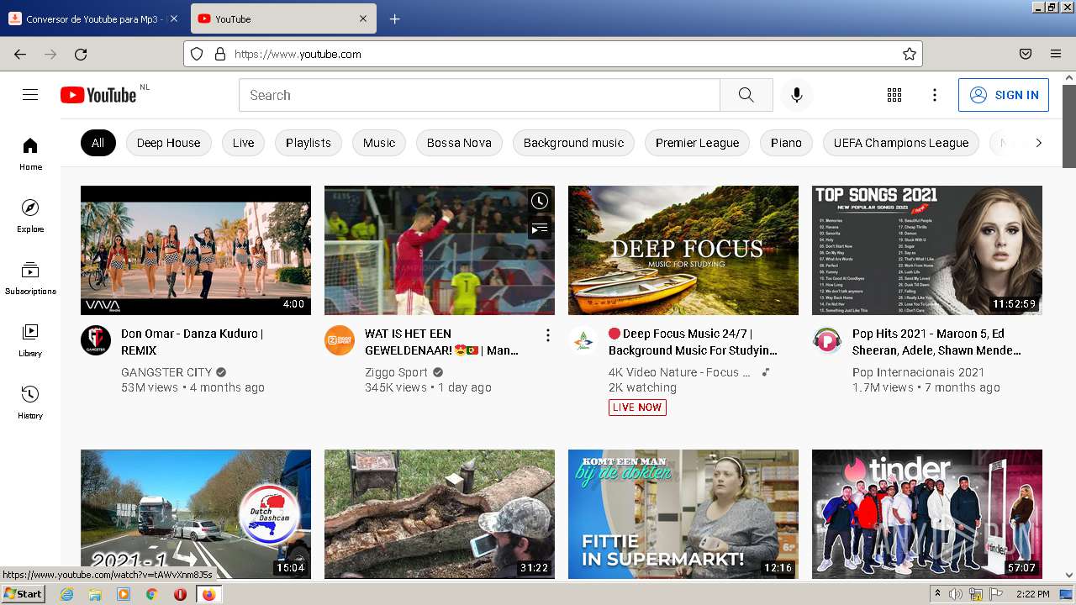Select the All filter chip
This screenshot has height=605, width=1076.
pyautogui.click(x=98, y=143)
